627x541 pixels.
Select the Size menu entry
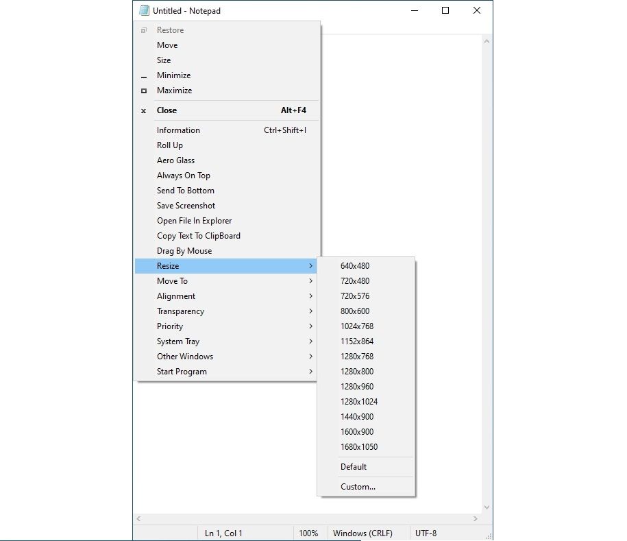click(x=227, y=60)
